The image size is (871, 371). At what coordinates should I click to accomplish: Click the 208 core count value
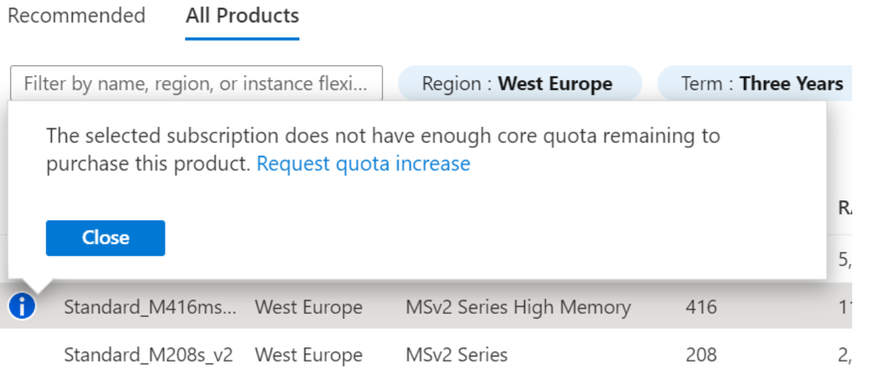[701, 354]
